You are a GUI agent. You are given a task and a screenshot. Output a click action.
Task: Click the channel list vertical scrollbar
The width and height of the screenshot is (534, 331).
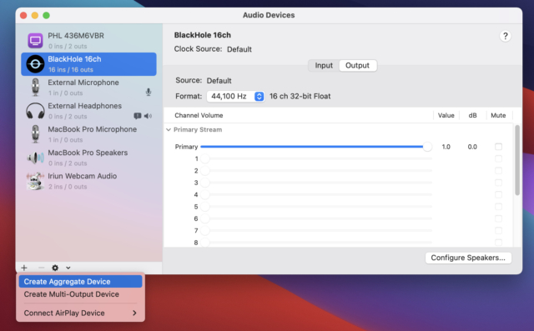point(517,160)
